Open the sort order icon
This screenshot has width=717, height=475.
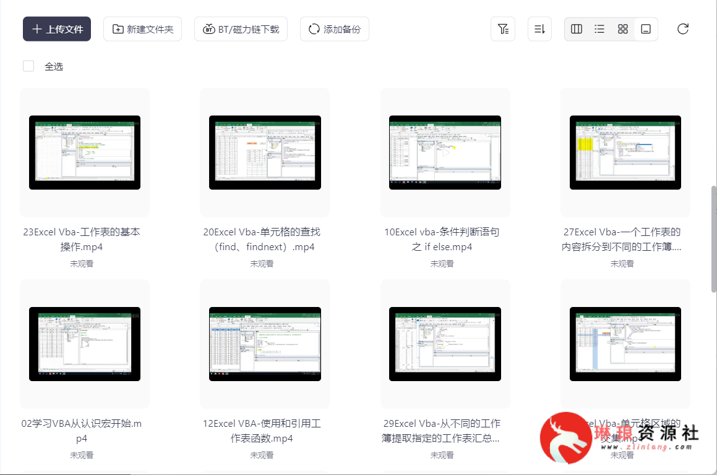[x=539, y=29]
